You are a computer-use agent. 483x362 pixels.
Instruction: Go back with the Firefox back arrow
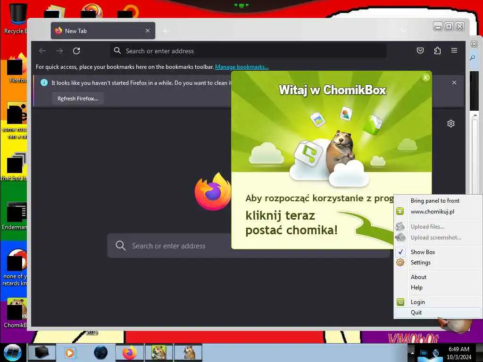point(42,51)
